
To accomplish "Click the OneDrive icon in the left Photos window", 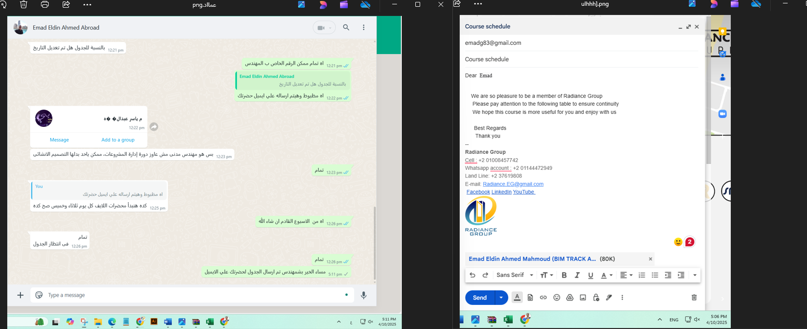I will 366,4.
